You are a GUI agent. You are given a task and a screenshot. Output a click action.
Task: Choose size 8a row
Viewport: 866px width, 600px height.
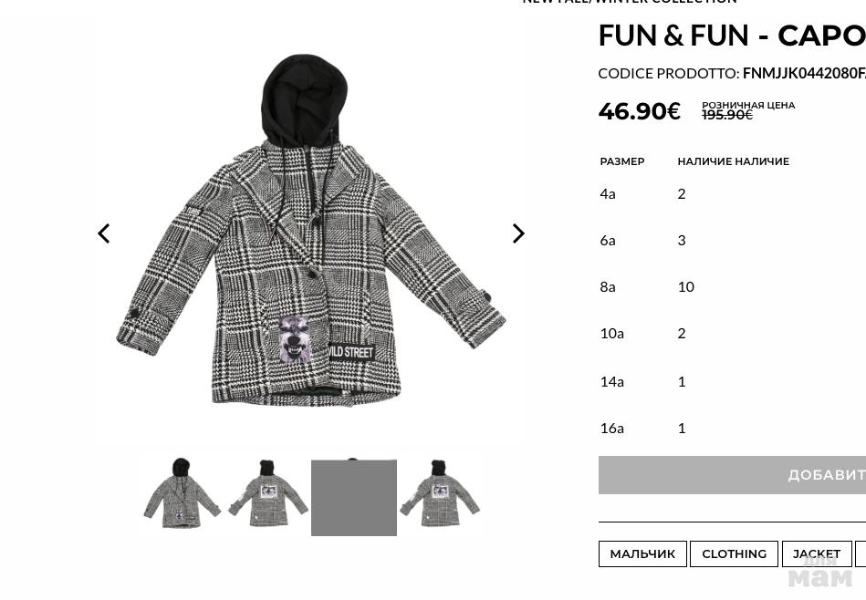pos(733,286)
